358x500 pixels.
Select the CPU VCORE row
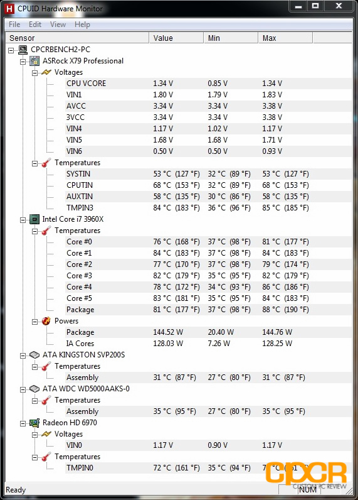(209, 84)
